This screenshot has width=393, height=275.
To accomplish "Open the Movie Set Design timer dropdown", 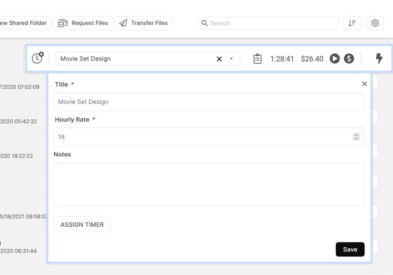I will coord(134,59).
